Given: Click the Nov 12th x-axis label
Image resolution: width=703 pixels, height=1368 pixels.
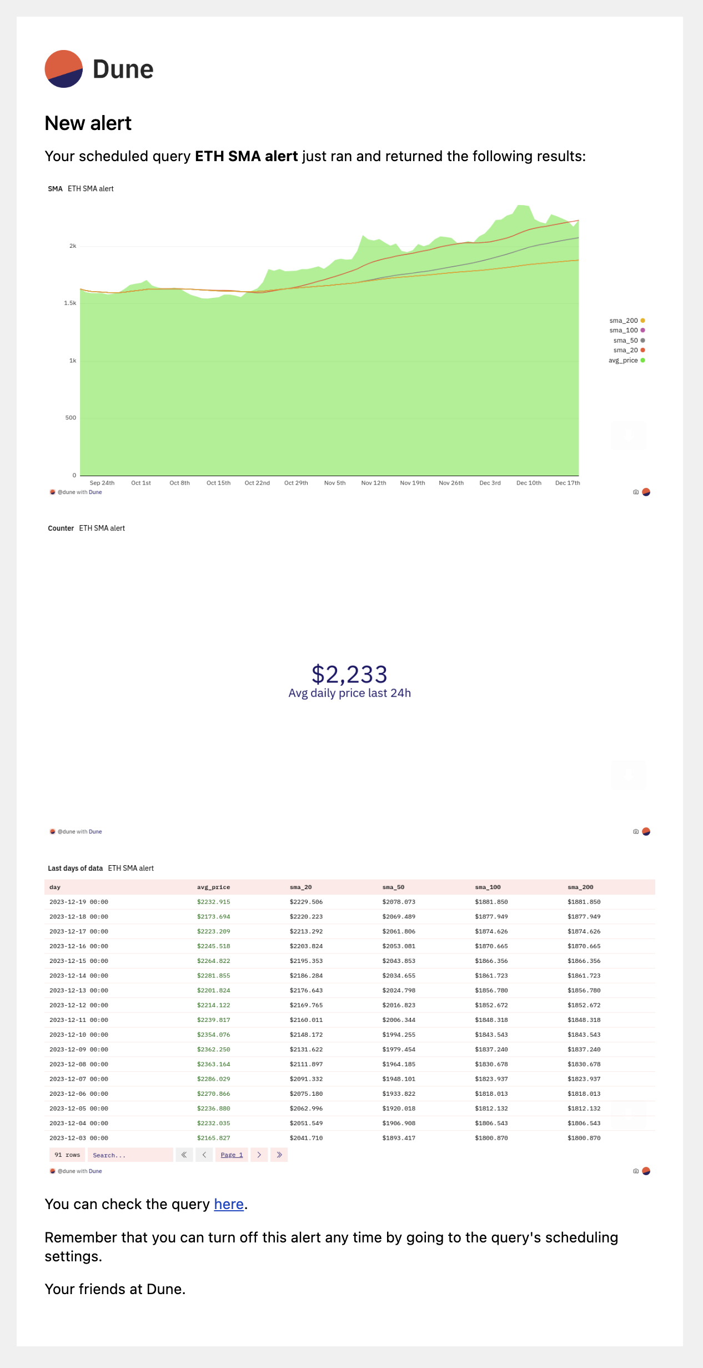Looking at the screenshot, I should point(374,483).
